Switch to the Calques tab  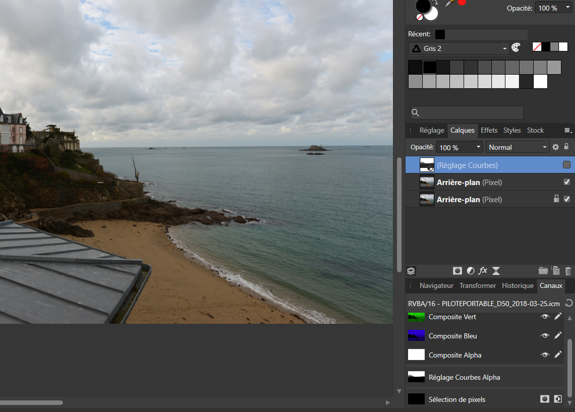click(x=462, y=130)
